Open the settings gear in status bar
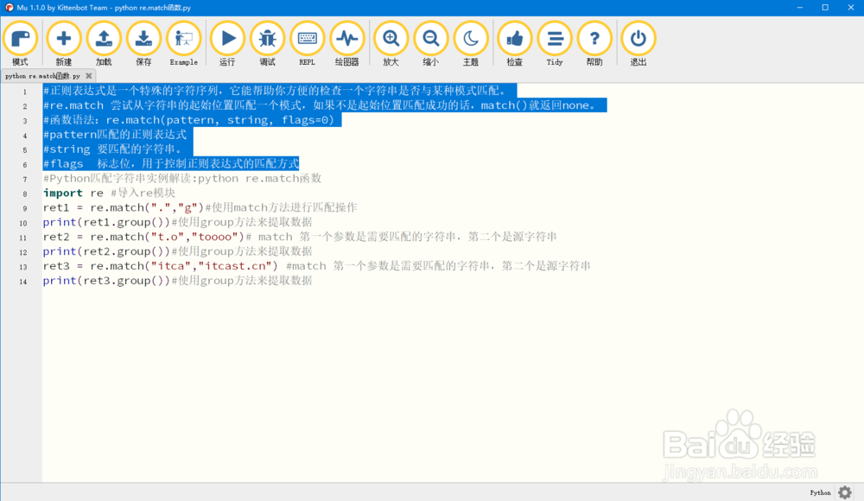The height and width of the screenshot is (501, 864). click(845, 492)
